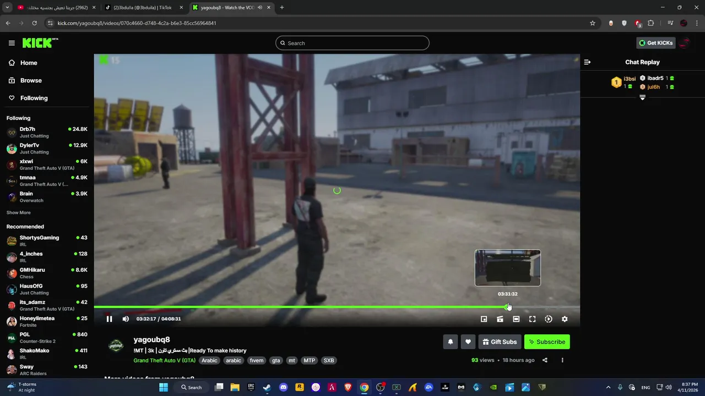This screenshot has height=396, width=705.
Task: Follow yagoubq8 with the heart button
Action: 468,342
